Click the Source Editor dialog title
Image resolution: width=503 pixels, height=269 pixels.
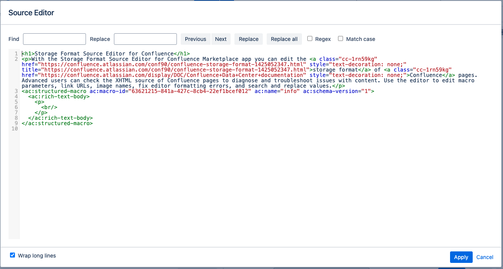(x=31, y=13)
